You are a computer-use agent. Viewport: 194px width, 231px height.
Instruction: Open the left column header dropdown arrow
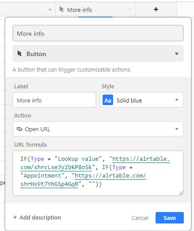(x=50, y=10)
